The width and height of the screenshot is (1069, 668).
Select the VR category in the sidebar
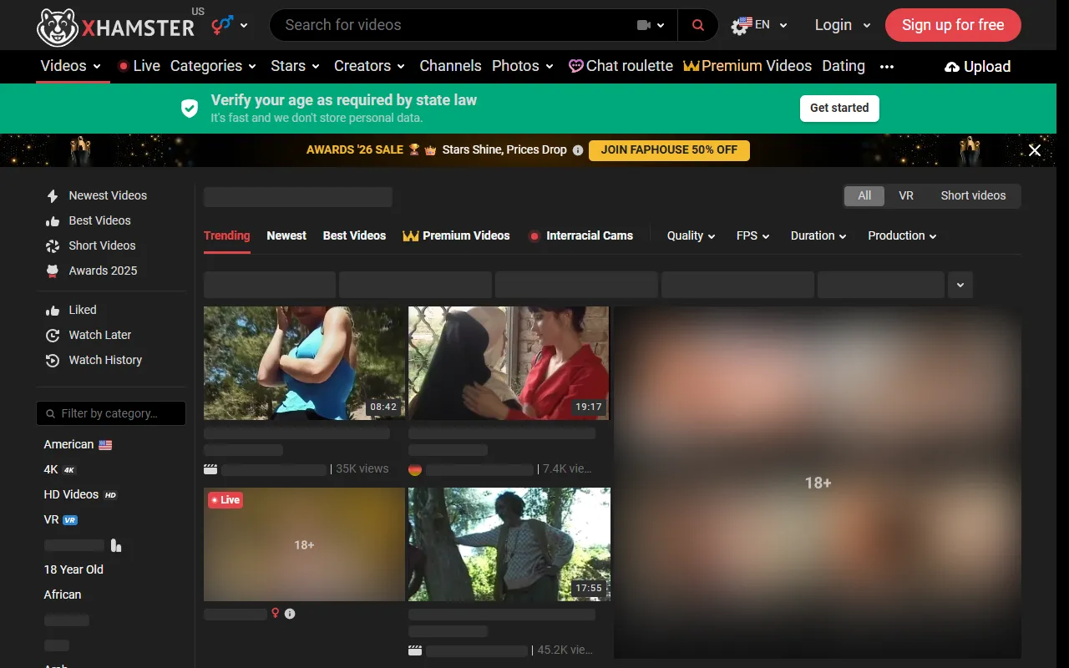pyautogui.click(x=61, y=519)
